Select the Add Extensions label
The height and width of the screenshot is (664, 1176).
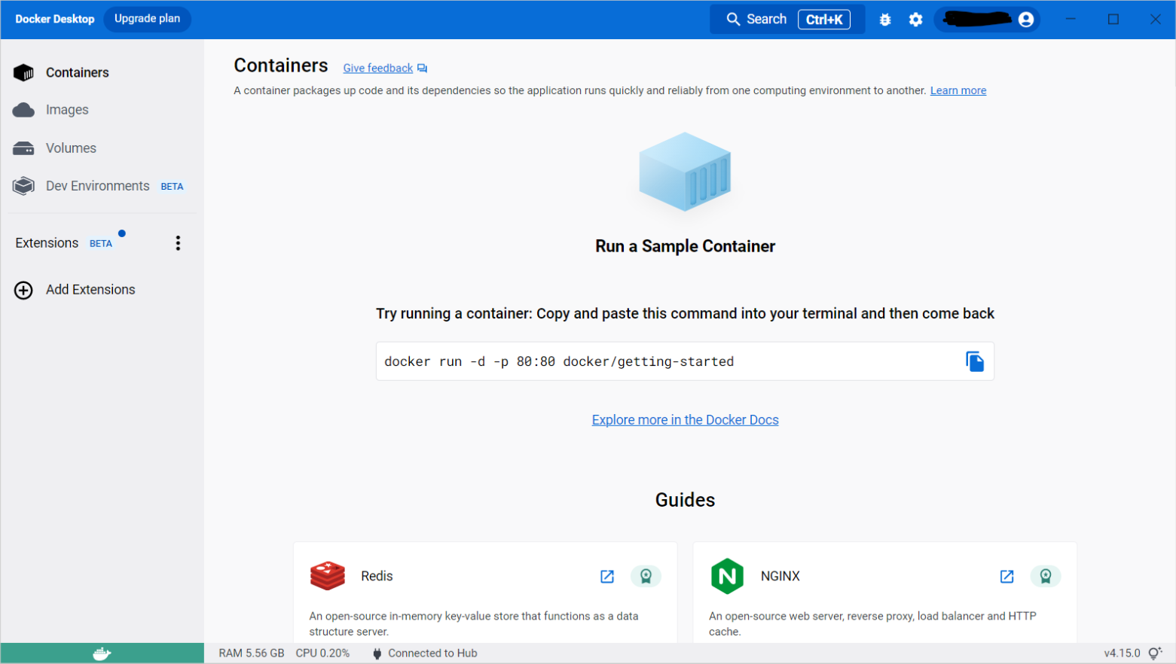coord(90,290)
